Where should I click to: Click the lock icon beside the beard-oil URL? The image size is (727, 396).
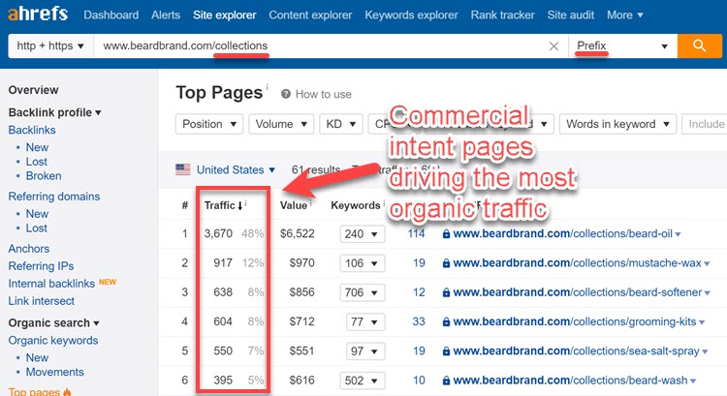[446, 234]
